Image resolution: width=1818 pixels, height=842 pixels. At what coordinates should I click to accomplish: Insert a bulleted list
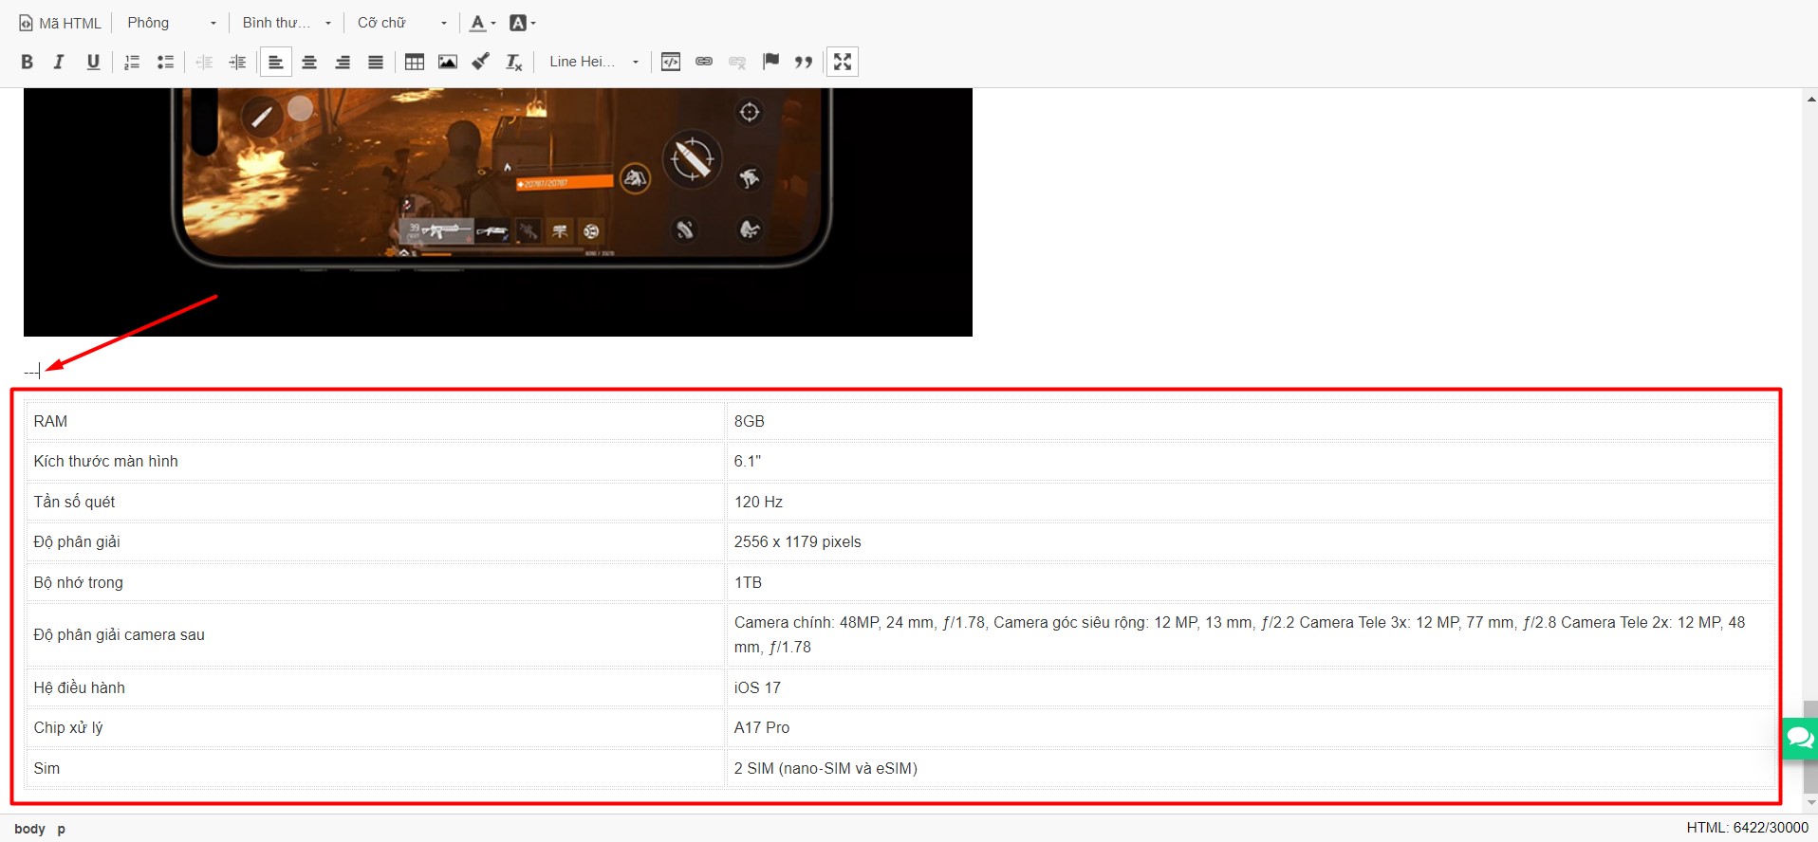click(165, 62)
